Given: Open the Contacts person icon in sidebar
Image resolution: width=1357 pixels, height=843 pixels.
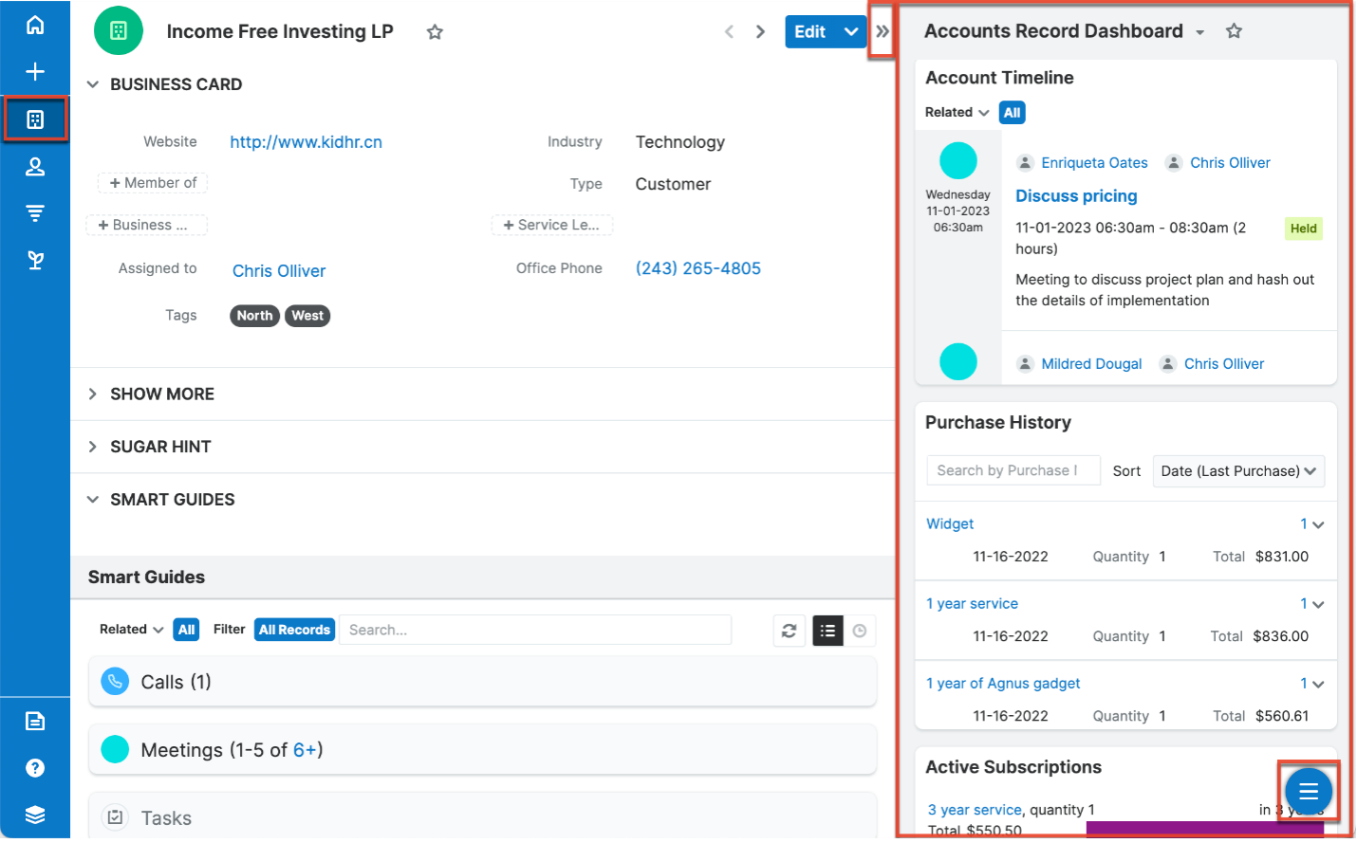Looking at the screenshot, I should (35, 167).
